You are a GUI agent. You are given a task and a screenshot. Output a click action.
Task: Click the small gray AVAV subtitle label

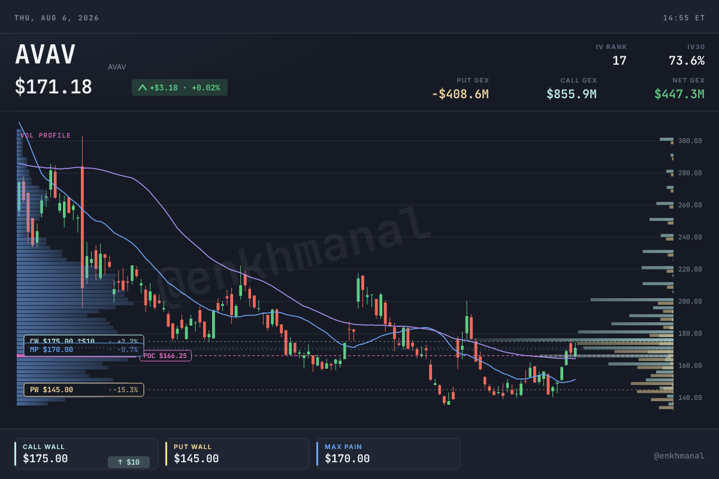pyautogui.click(x=117, y=67)
